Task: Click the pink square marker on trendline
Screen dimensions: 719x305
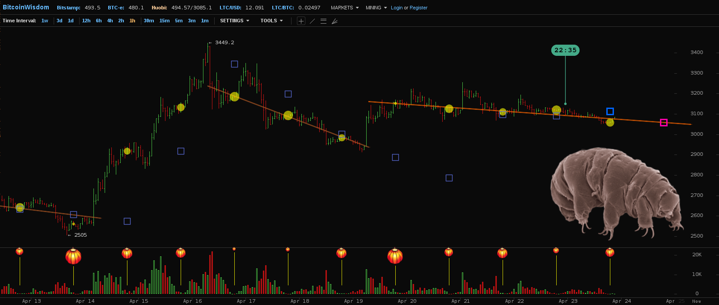Action: pyautogui.click(x=664, y=123)
